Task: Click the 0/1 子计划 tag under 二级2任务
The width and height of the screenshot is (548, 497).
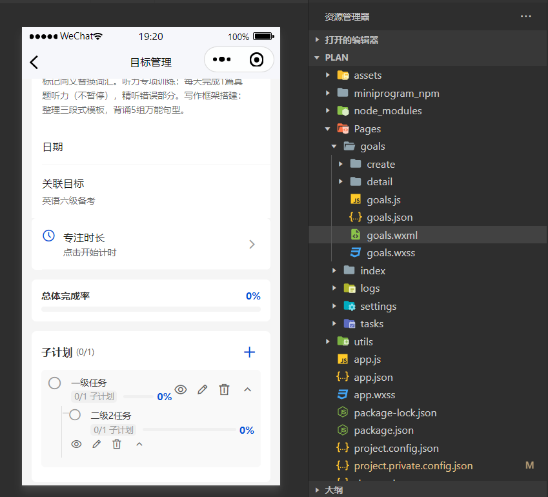Action: click(114, 429)
